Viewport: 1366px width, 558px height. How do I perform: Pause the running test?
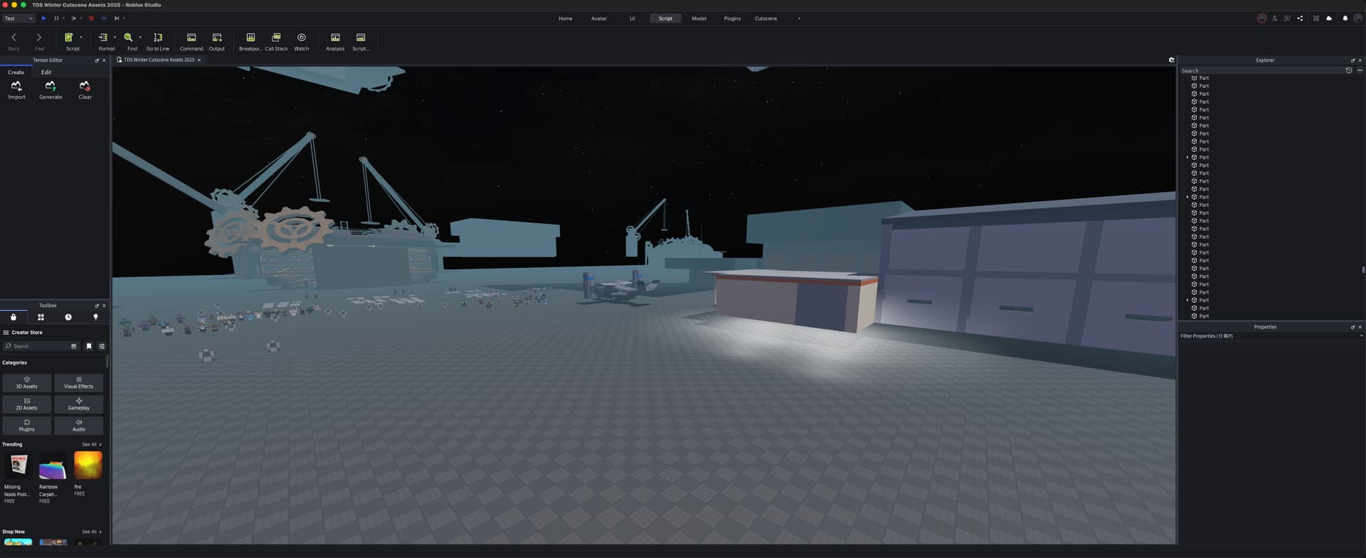tap(56, 18)
